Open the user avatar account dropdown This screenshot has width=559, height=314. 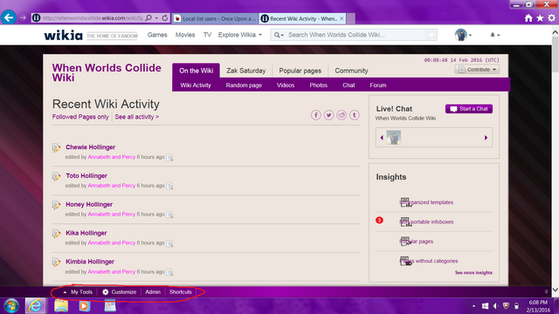pyautogui.click(x=463, y=35)
